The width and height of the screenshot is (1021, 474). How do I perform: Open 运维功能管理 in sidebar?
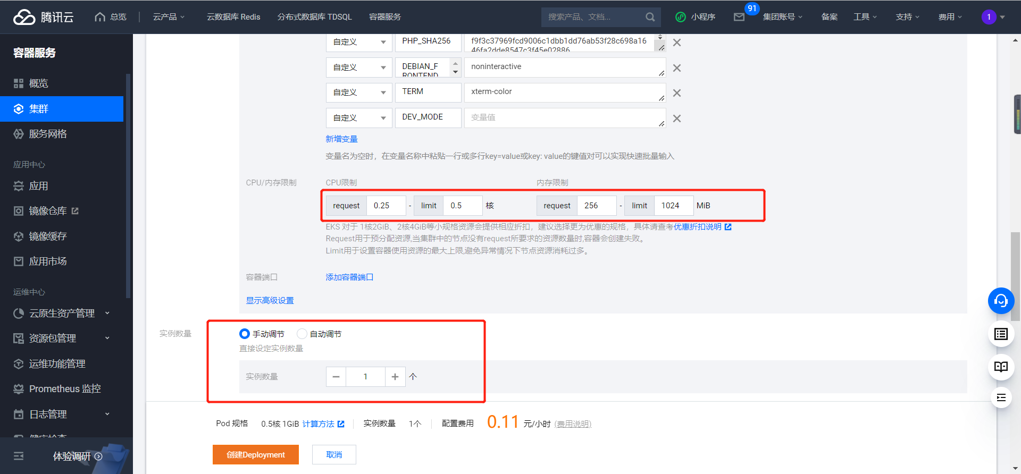[62, 364]
